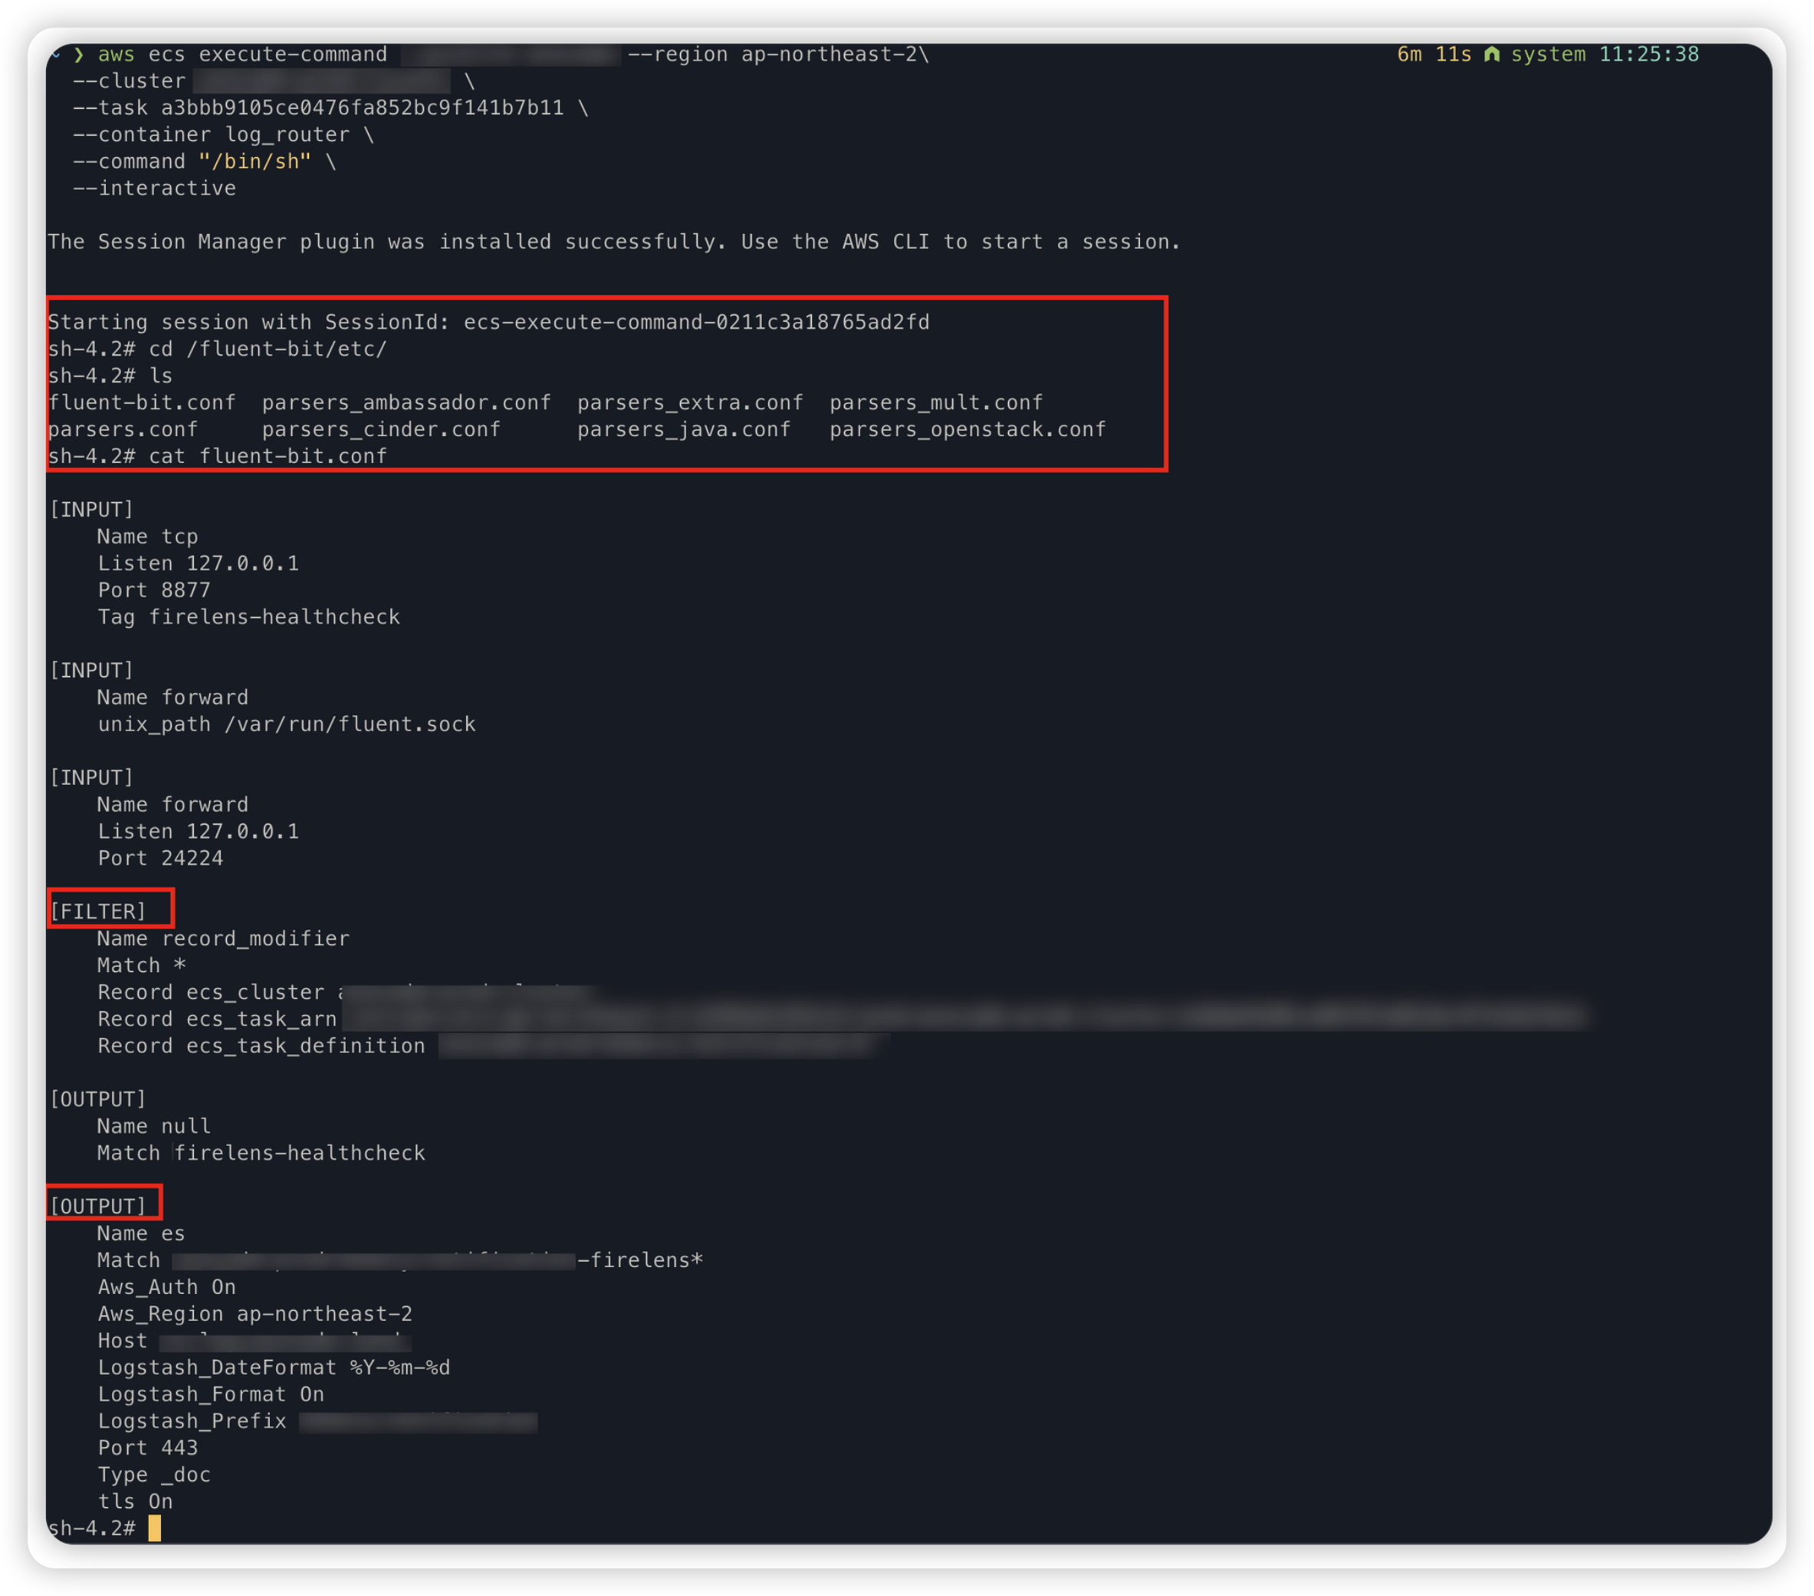Click the 11:25:38 timestamp in the prompt
The width and height of the screenshot is (1814, 1596).
pyautogui.click(x=1648, y=54)
